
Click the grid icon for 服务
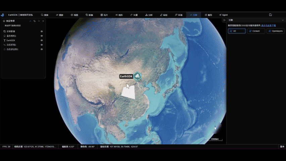(206, 15)
